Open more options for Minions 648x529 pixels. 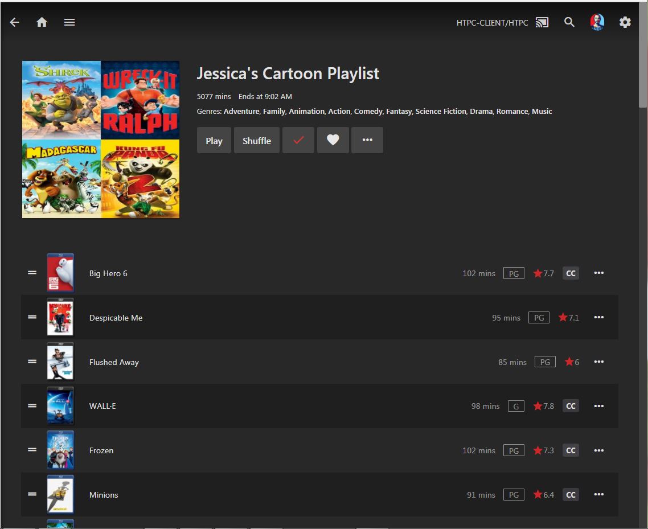click(x=598, y=495)
